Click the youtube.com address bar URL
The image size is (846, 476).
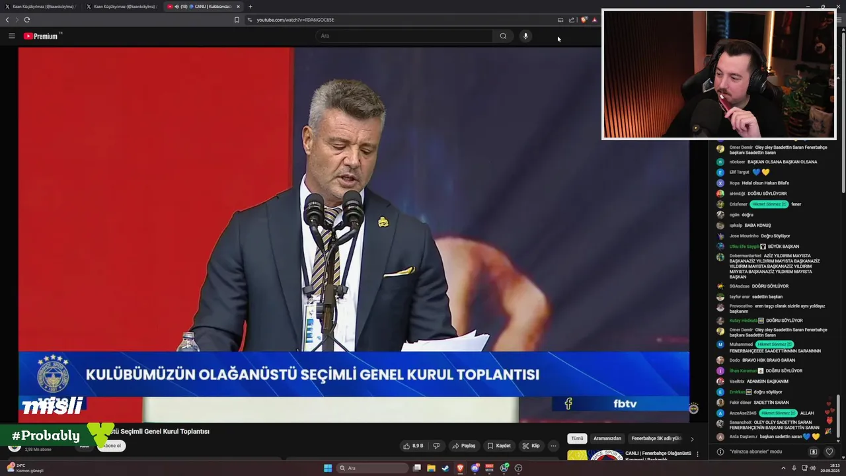pos(295,20)
